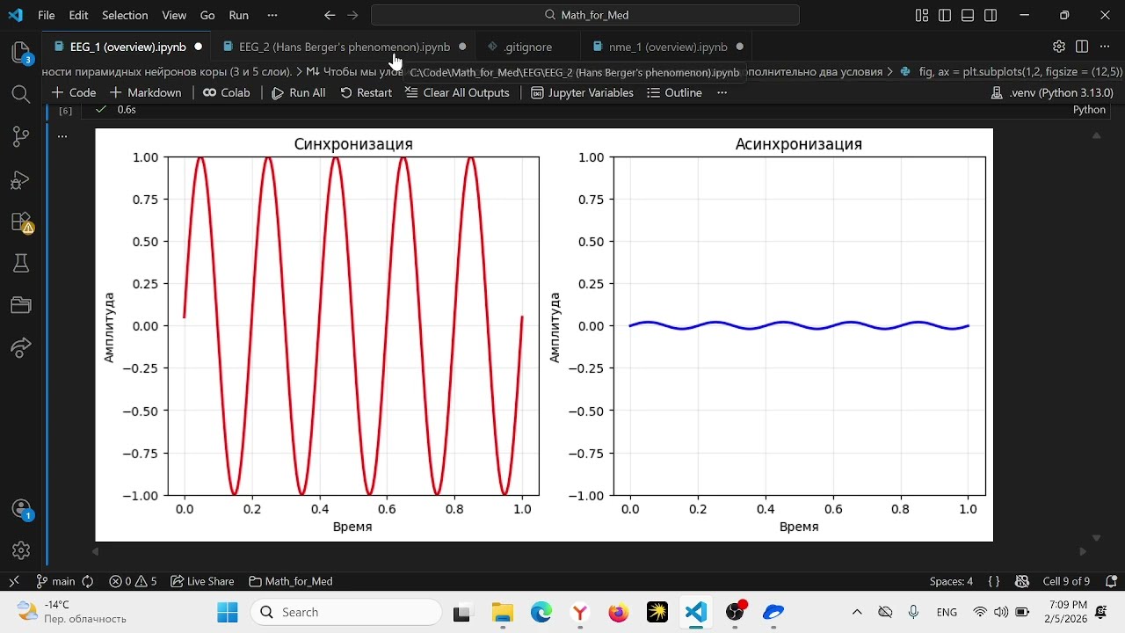Switch to the nme_1 (overview).ipynb tab

coord(667,47)
